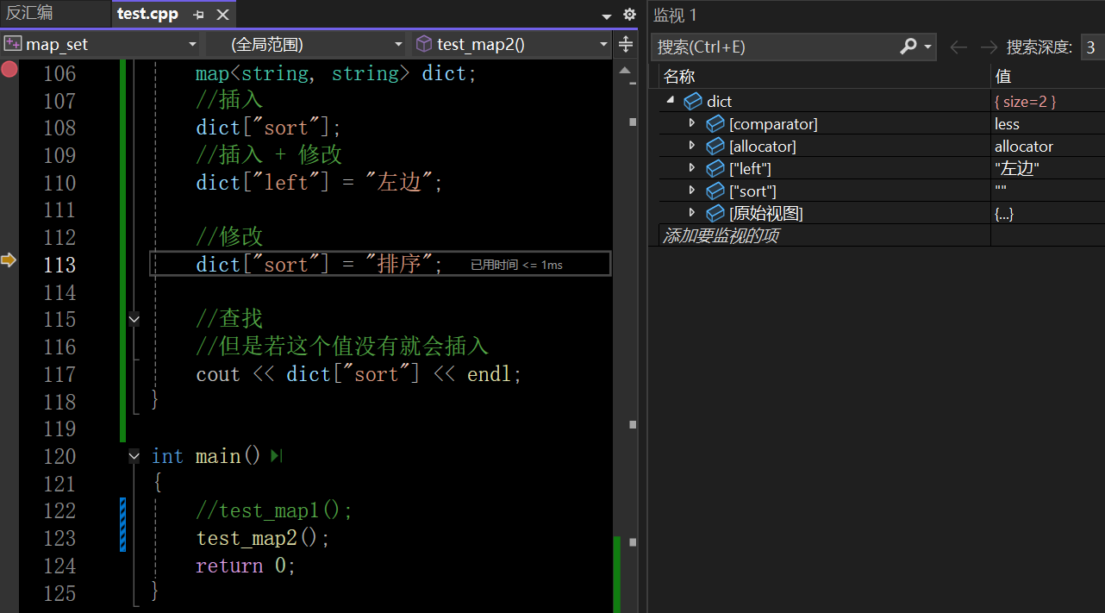1105x613 pixels.
Task: Click the watch search magnifier icon
Action: 908,47
